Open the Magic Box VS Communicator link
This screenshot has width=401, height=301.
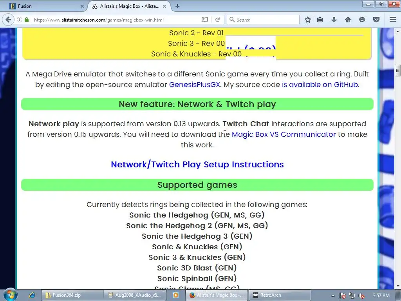tap(284, 134)
